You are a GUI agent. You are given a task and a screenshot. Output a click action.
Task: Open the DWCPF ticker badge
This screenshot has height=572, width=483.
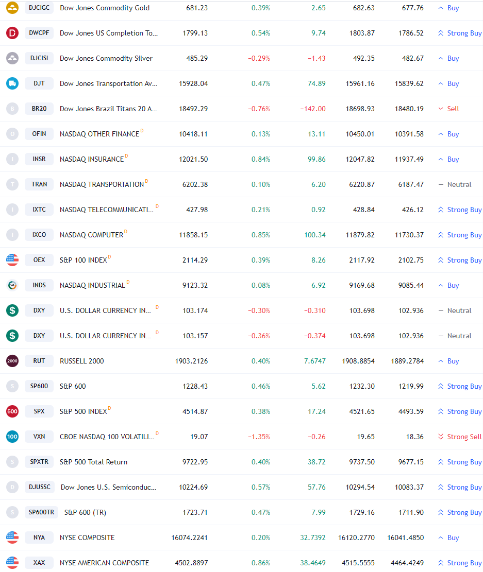pos(39,33)
